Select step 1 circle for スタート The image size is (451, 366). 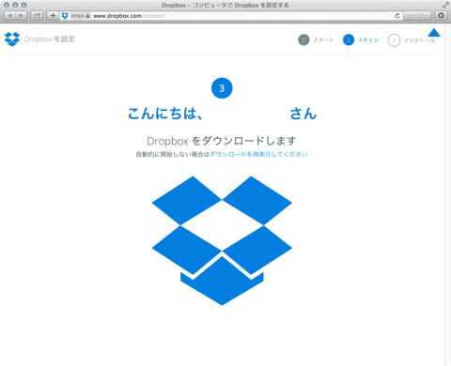(x=303, y=40)
